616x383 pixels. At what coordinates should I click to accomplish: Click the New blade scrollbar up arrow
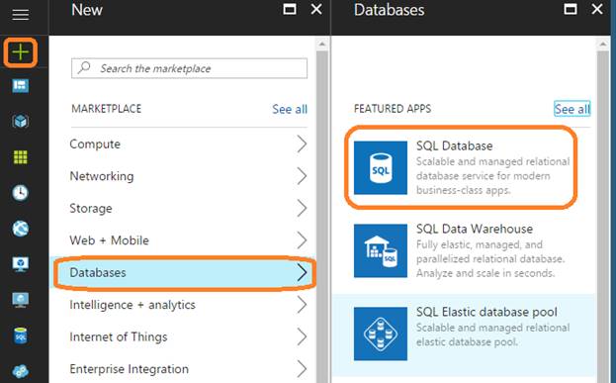322,45
